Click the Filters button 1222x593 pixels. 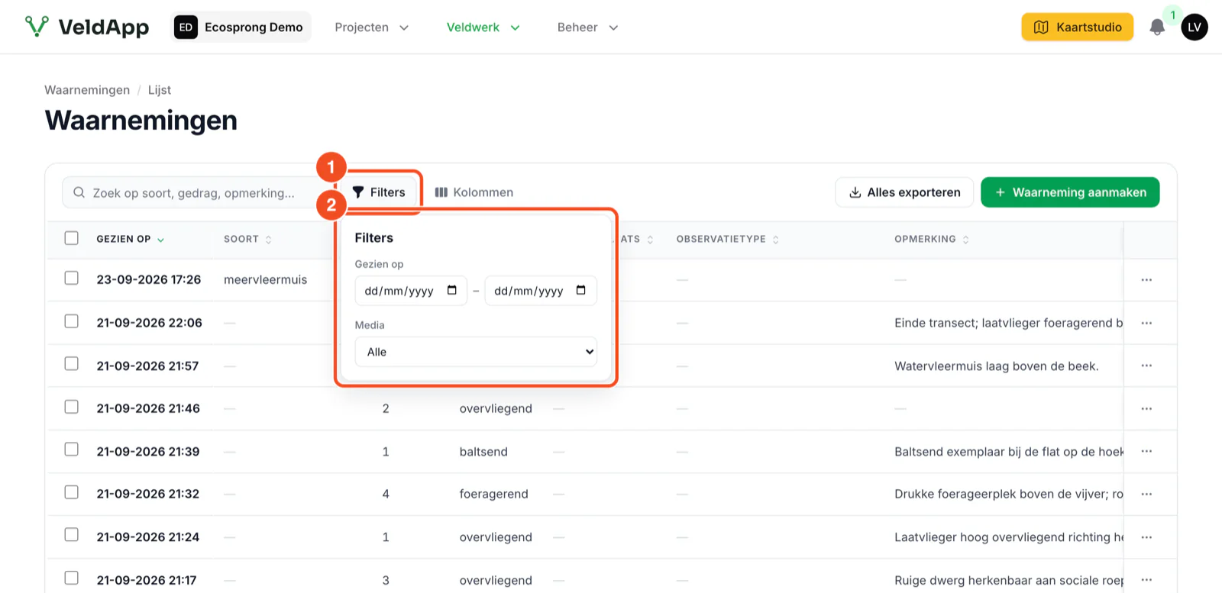[380, 192]
